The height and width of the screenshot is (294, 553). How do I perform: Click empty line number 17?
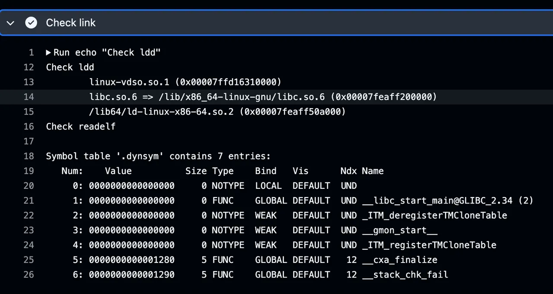click(29, 141)
